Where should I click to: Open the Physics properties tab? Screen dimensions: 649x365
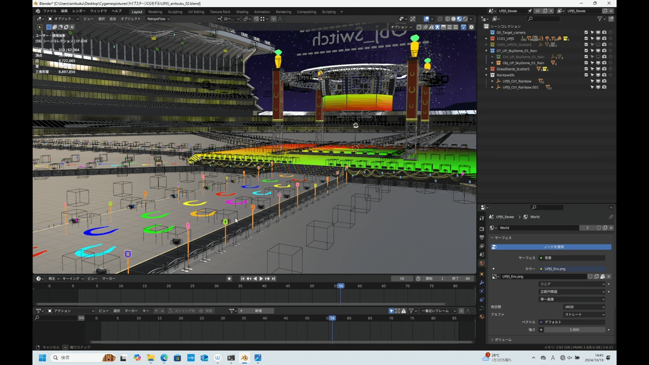[482, 291]
